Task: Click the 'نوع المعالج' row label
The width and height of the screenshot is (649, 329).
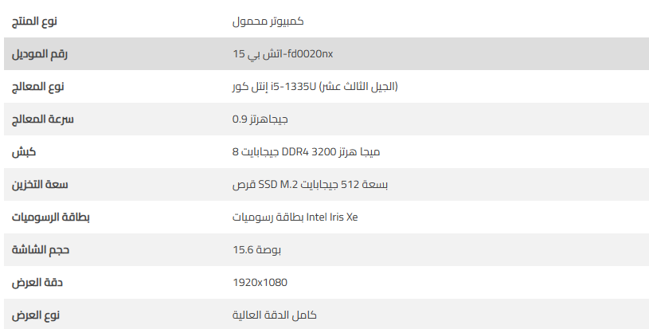Action: click(40, 86)
